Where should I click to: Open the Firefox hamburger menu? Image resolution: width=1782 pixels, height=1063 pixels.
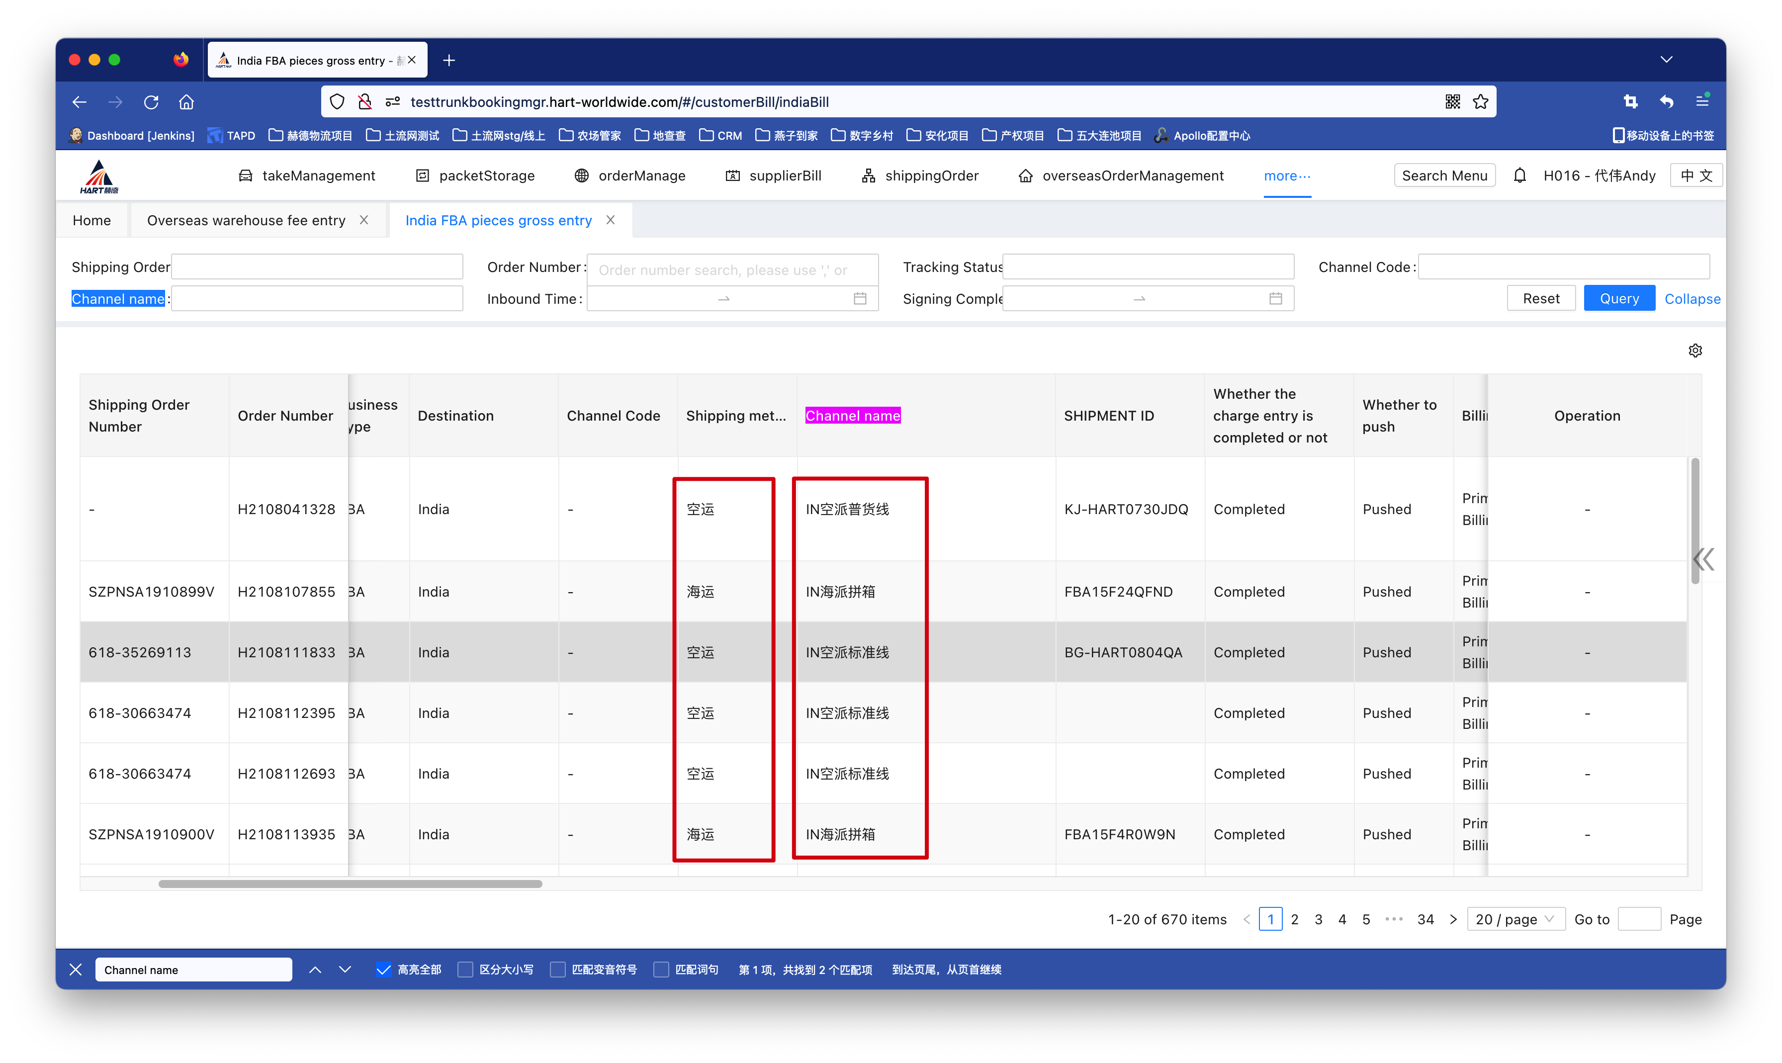pos(1702,102)
